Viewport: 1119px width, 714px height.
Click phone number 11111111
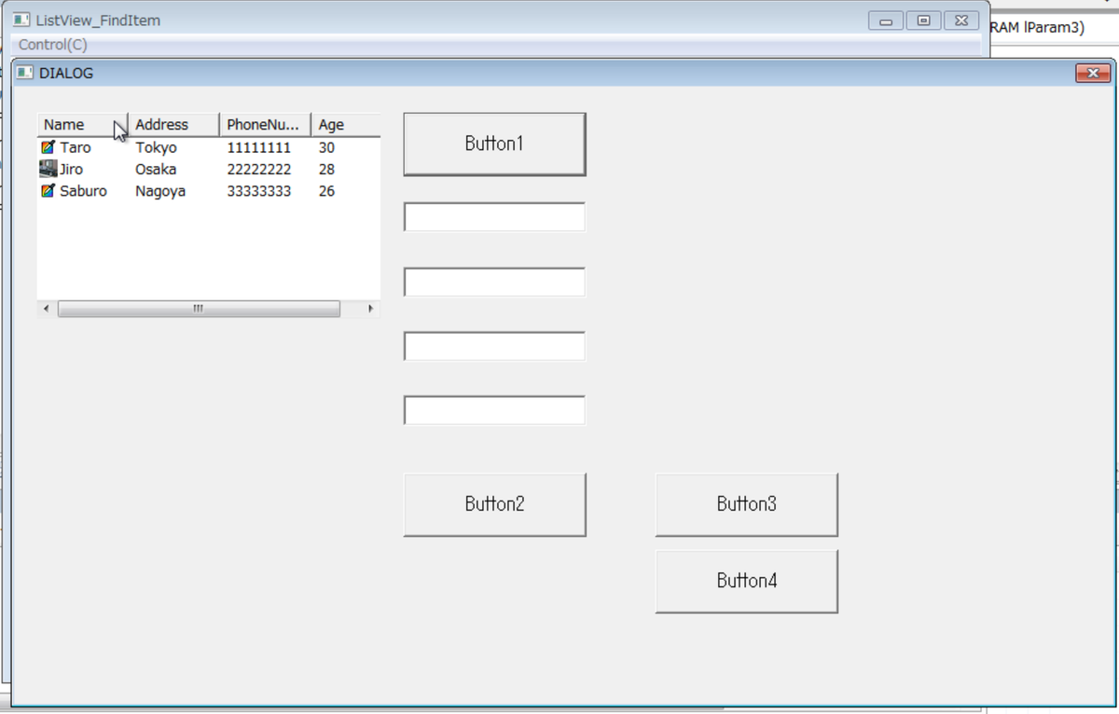259,147
